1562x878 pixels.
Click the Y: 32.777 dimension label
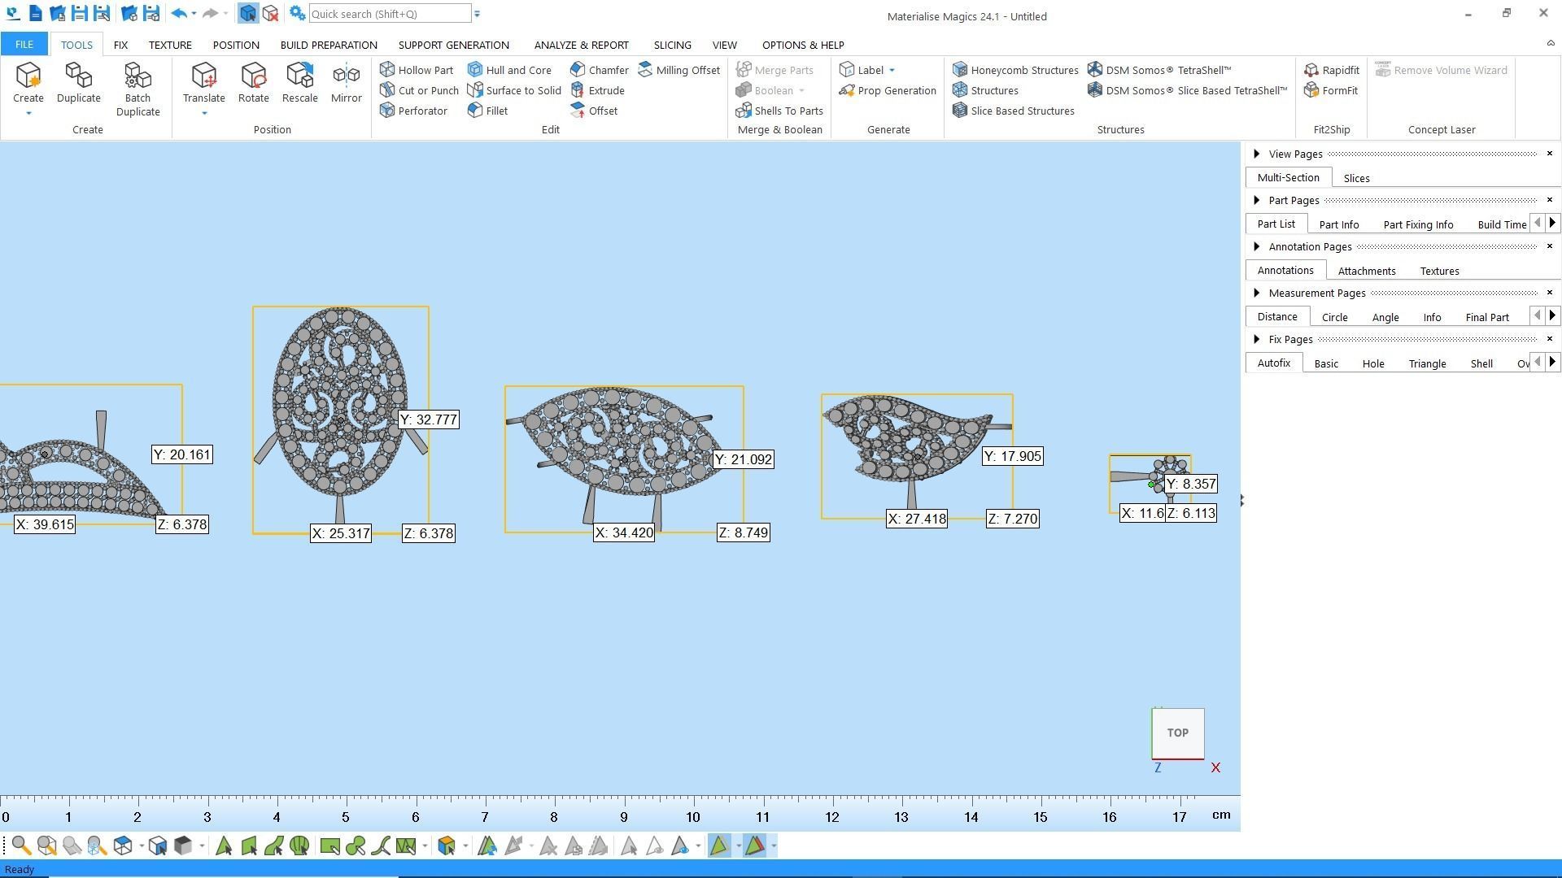pos(429,419)
